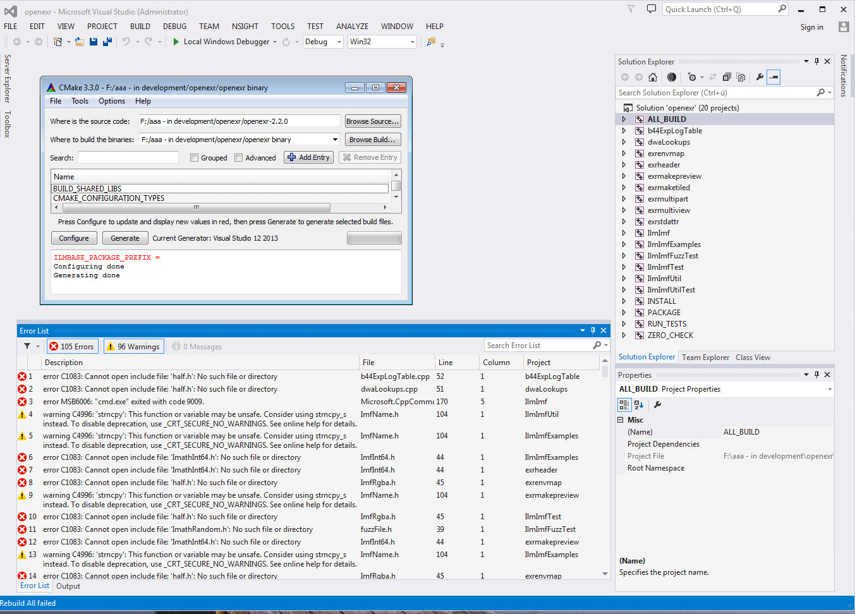Screen dimensions: 855x614
Task: Open the BUILD menu
Action: 140,27
